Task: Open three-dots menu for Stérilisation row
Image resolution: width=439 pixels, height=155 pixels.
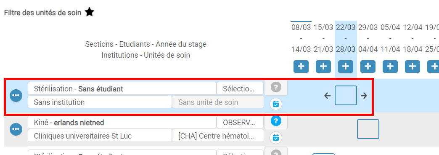Action: (16, 96)
